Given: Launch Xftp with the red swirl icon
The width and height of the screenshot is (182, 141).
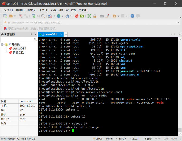Looking at the screenshot, I should [x=77, y=16].
